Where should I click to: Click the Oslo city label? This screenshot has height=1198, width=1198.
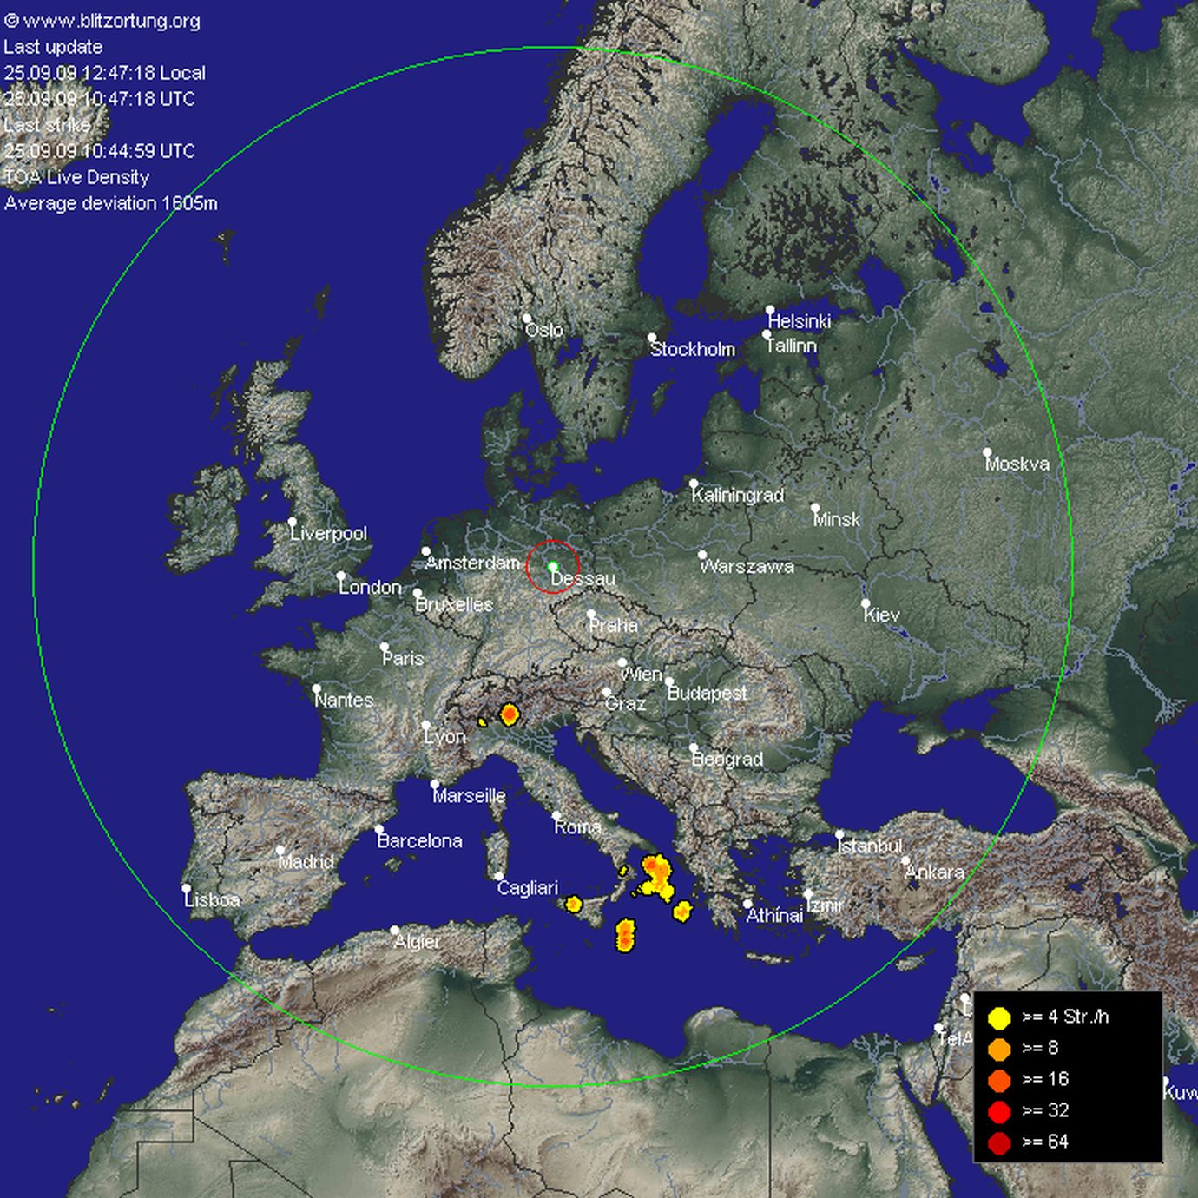click(x=544, y=330)
